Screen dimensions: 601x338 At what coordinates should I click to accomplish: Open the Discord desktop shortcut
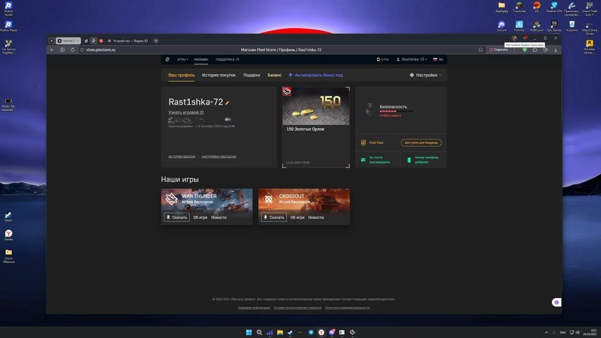click(501, 26)
